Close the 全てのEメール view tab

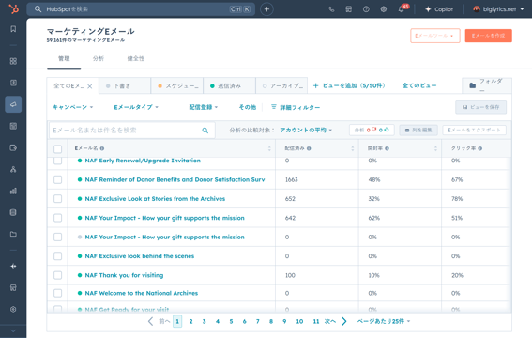[x=89, y=86]
